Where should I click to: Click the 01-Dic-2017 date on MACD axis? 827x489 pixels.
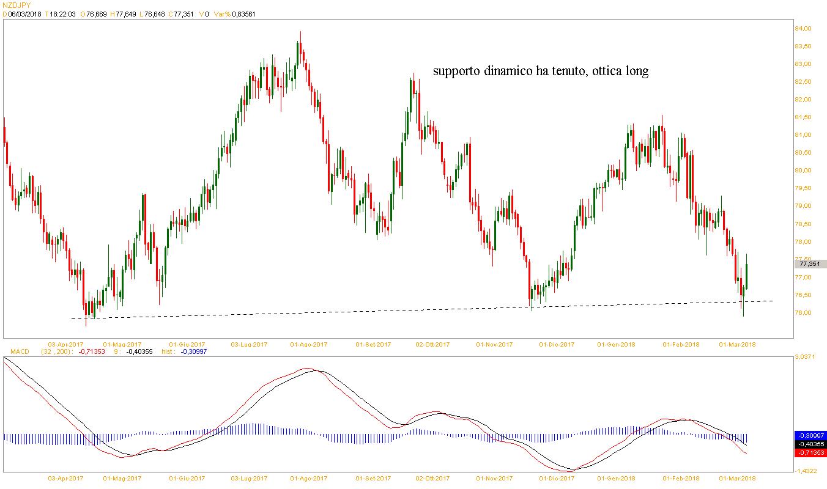point(556,478)
